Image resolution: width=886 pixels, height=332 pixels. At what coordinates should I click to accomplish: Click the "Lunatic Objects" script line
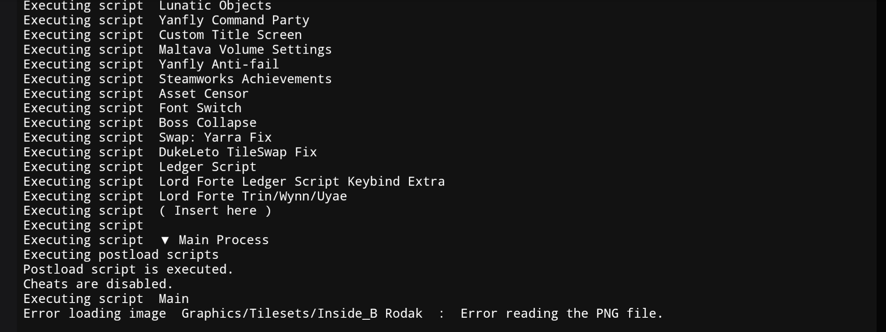[215, 6]
